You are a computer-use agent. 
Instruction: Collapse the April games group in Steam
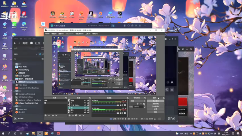pyautogui.click(x=14, y=106)
